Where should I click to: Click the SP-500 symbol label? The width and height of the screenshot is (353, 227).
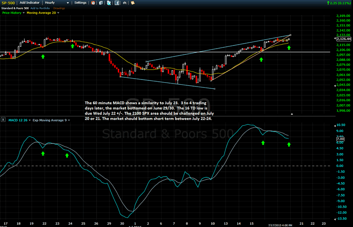tap(8, 3)
